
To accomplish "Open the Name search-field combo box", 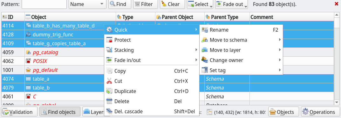I will [87, 4].
